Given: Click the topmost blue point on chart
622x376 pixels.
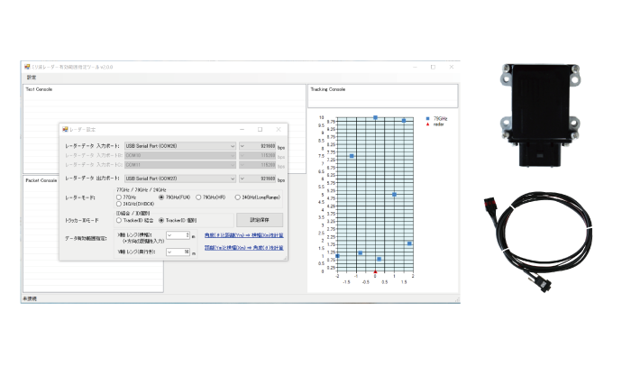Looking at the screenshot, I should (x=375, y=117).
